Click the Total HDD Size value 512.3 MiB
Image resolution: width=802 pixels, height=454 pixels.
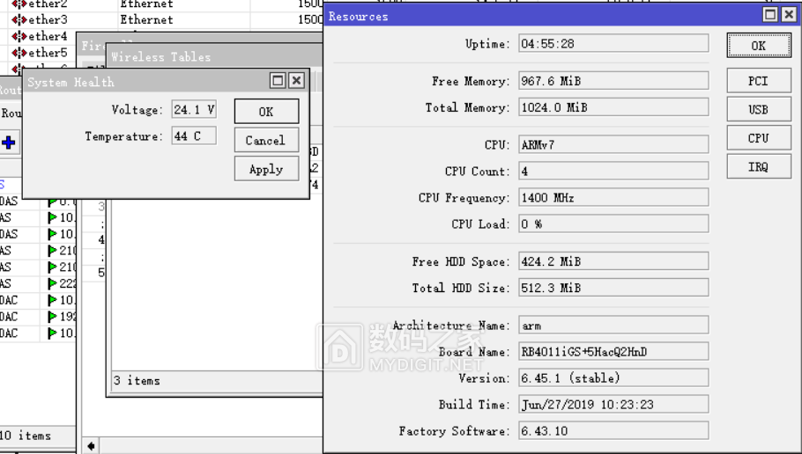click(613, 288)
